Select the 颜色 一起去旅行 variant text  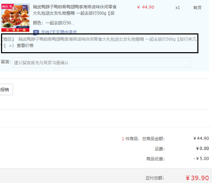click(x=54, y=23)
